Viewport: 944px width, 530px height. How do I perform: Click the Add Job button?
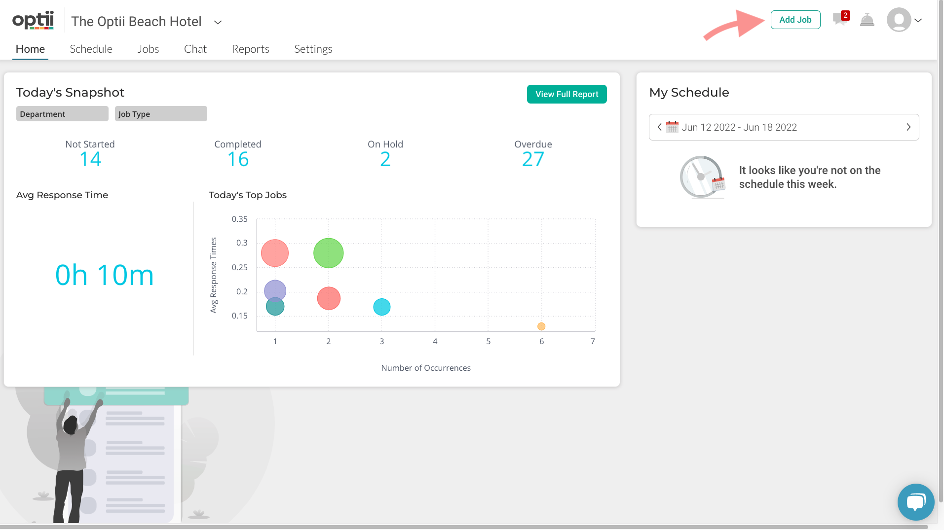pyautogui.click(x=795, y=20)
